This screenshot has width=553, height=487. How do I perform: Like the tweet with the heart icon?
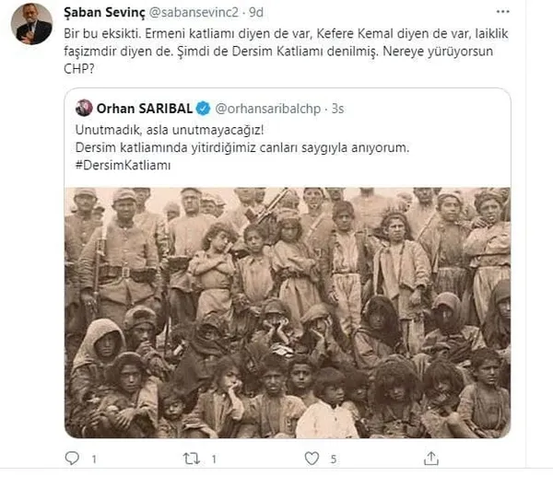tap(312, 458)
